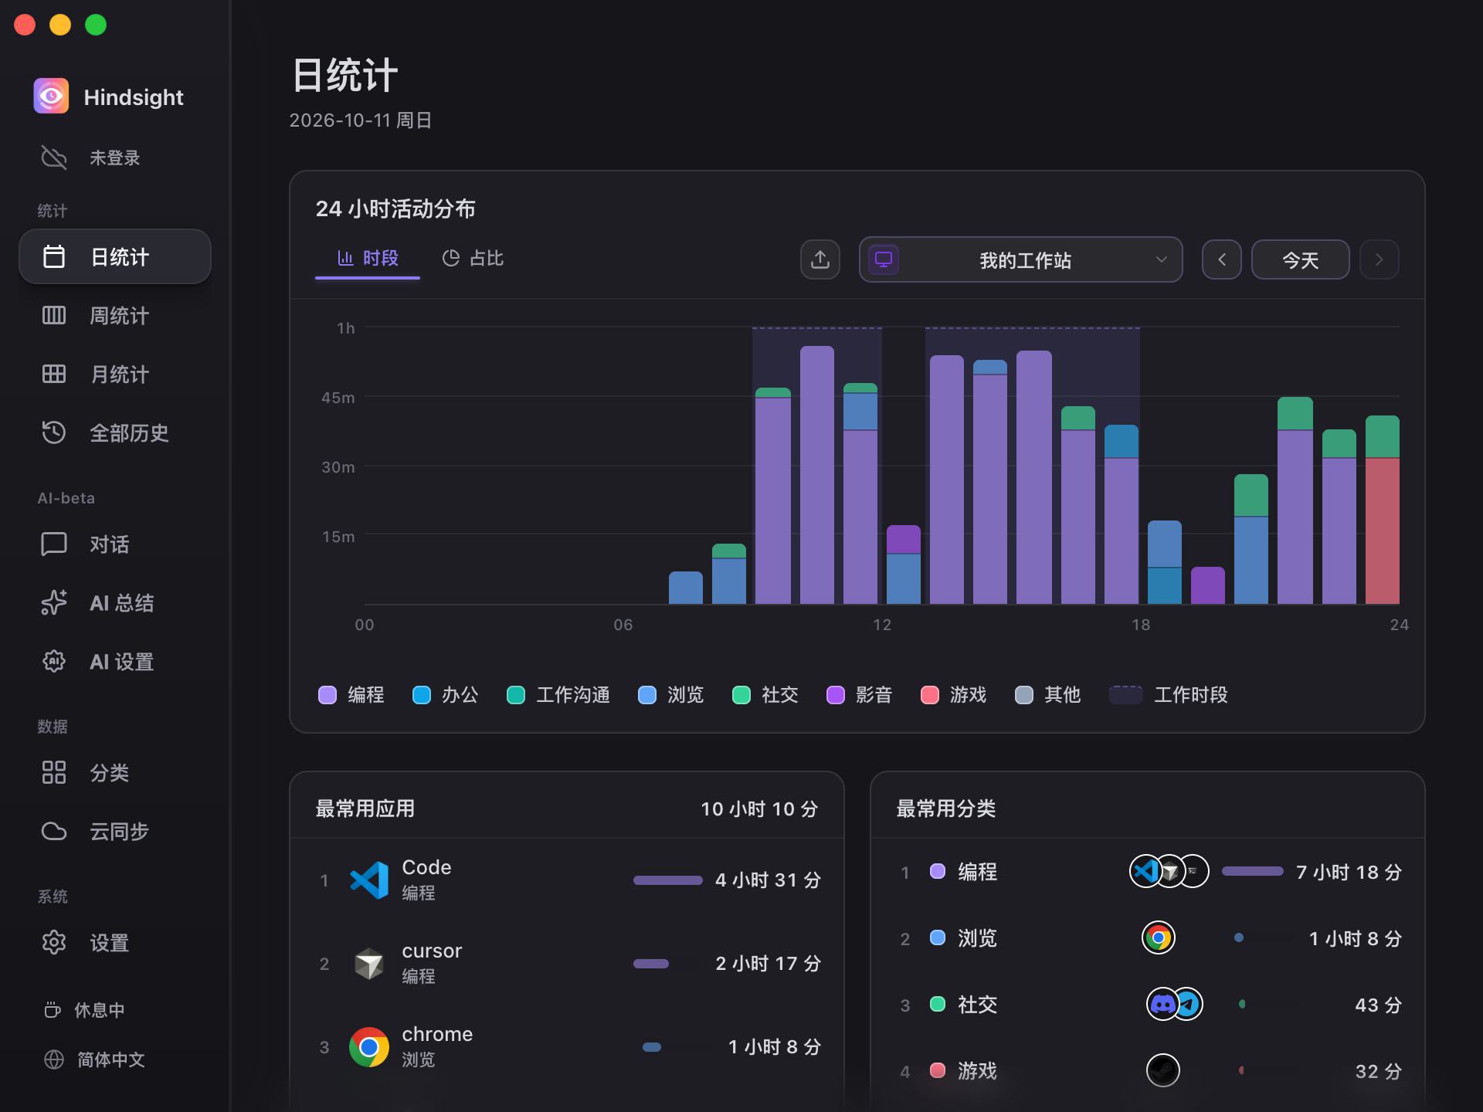Toggle 社交 legend category
This screenshot has width=1483, height=1112.
tap(765, 695)
